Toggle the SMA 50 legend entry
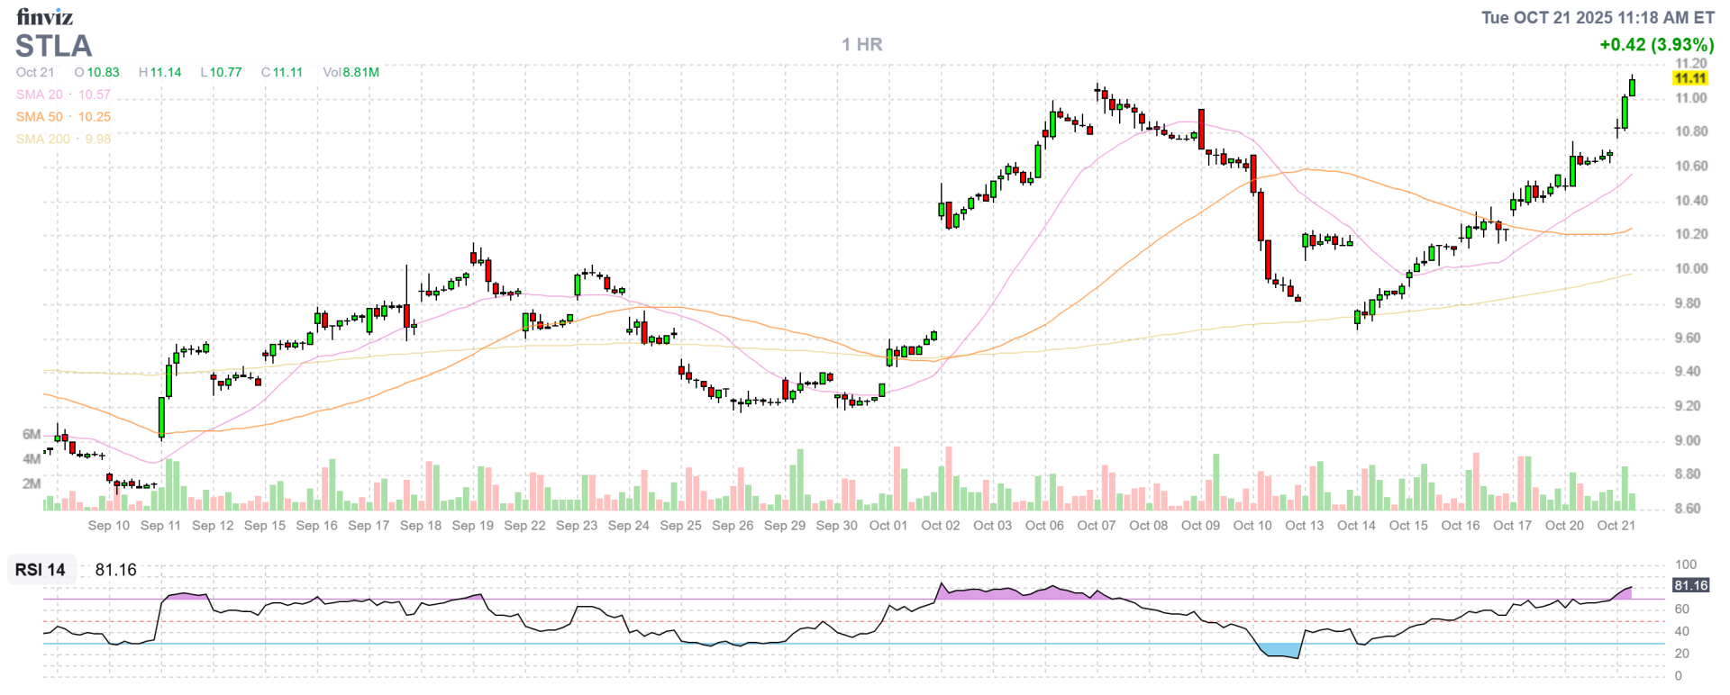 tap(62, 117)
